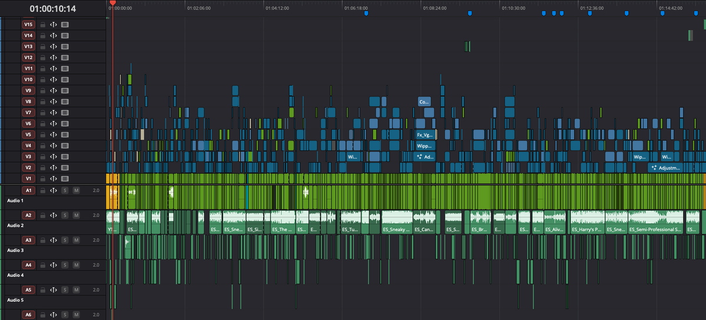The height and width of the screenshot is (320, 706).
Task: Disable video track V1 filmstrip toggle
Action: [x=65, y=178]
